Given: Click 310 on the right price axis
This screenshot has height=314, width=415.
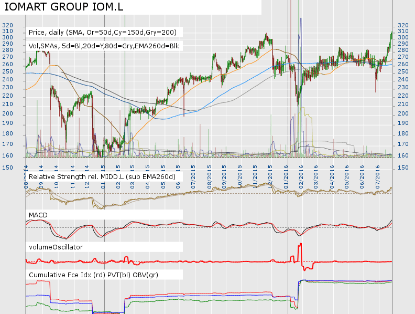Looking at the screenshot, I should 403,32.
